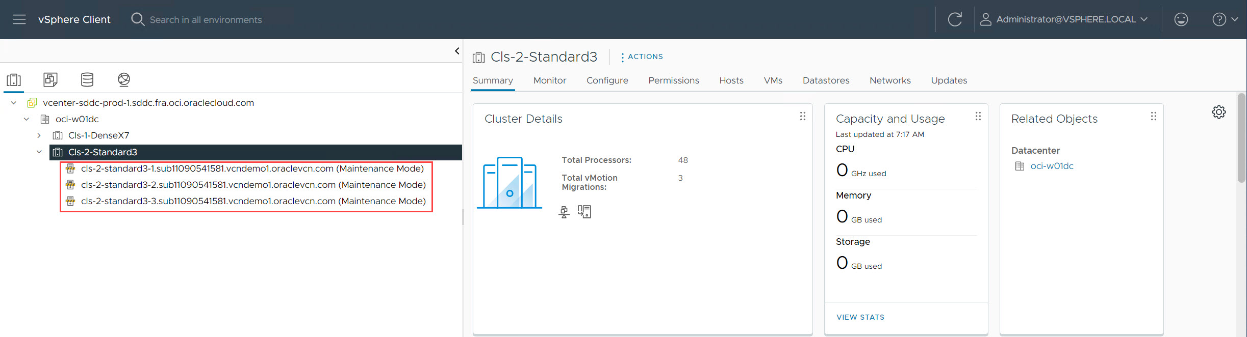Select the oci-w01dc datacenter in tree

coord(77,119)
